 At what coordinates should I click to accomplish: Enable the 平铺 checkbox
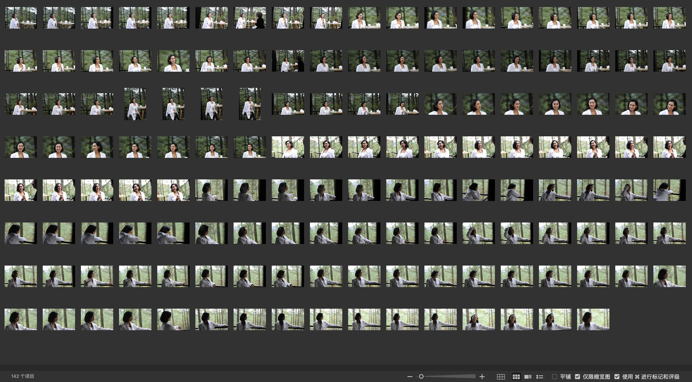tap(555, 377)
